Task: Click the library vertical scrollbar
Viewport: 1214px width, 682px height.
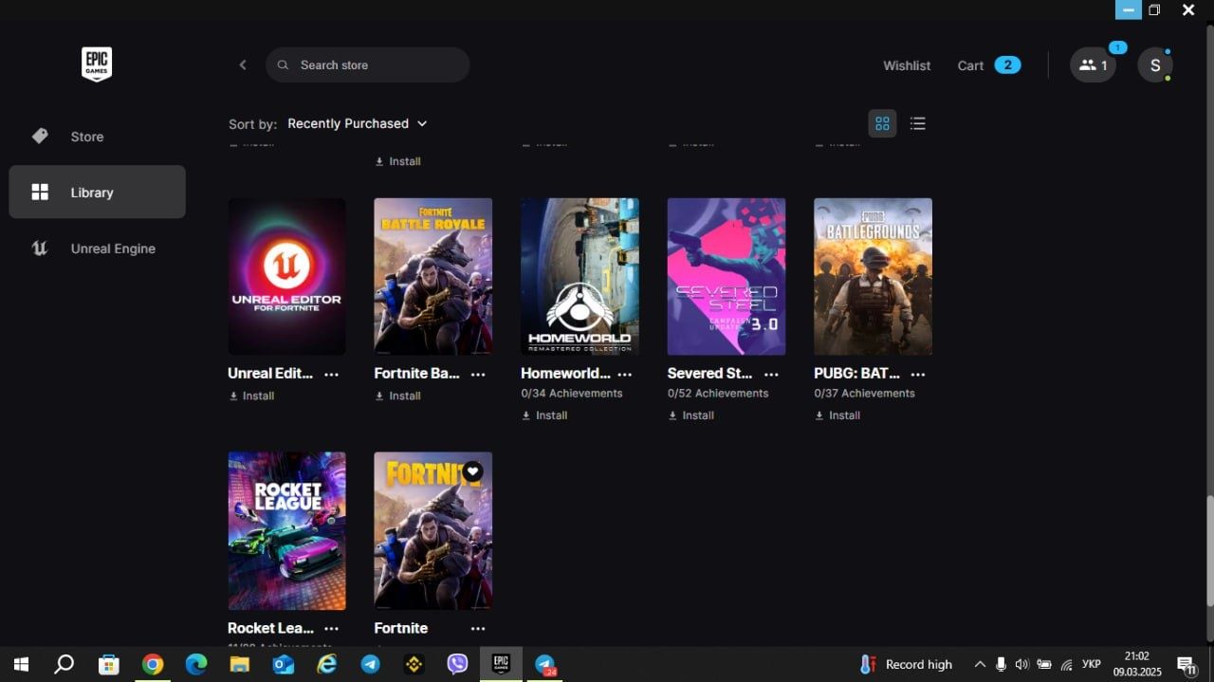Action: click(x=1209, y=550)
